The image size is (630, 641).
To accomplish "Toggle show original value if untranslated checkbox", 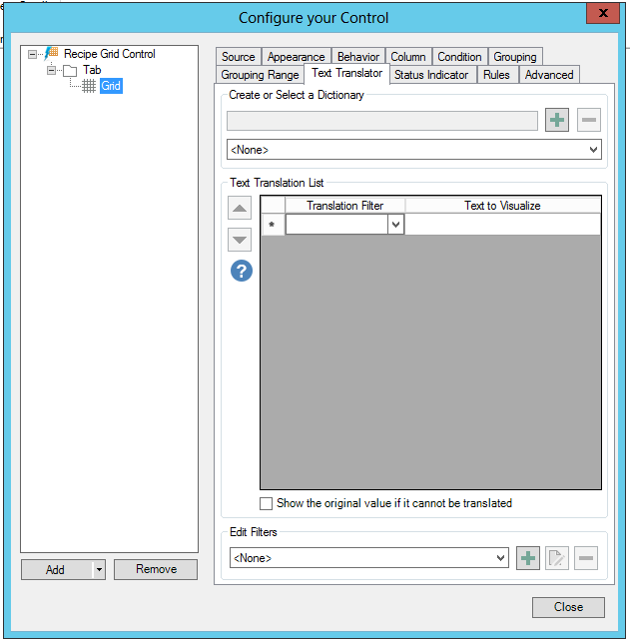I will [267, 503].
